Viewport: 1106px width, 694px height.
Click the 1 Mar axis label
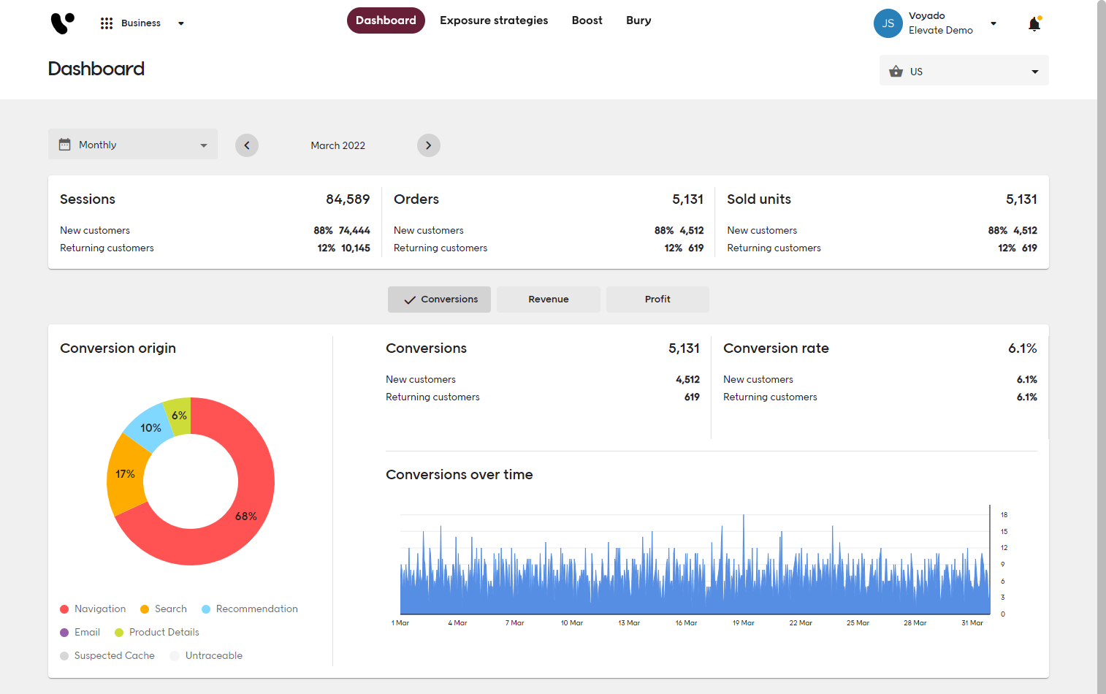[400, 623]
